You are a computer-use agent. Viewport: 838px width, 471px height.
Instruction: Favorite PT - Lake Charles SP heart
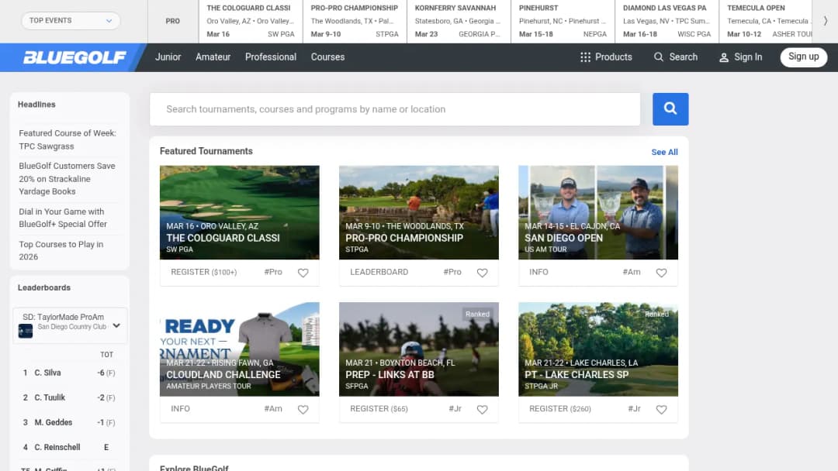coord(661,409)
